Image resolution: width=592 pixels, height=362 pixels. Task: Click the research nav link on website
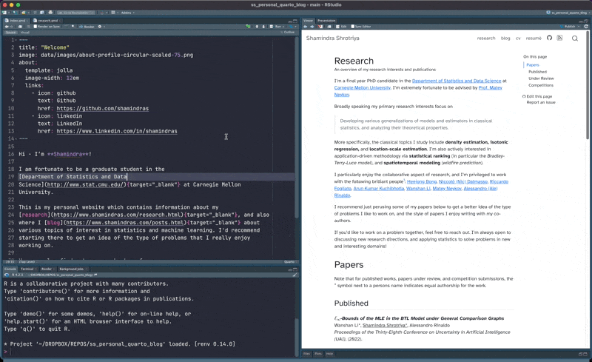coord(486,38)
